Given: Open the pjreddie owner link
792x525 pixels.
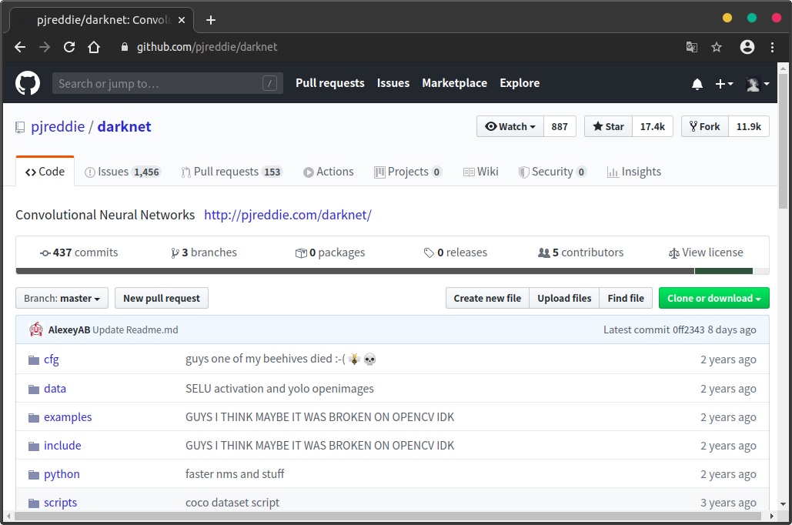Looking at the screenshot, I should (x=58, y=126).
